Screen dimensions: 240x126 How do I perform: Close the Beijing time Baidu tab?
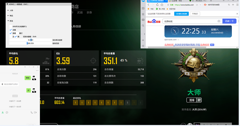coord(166,1)
